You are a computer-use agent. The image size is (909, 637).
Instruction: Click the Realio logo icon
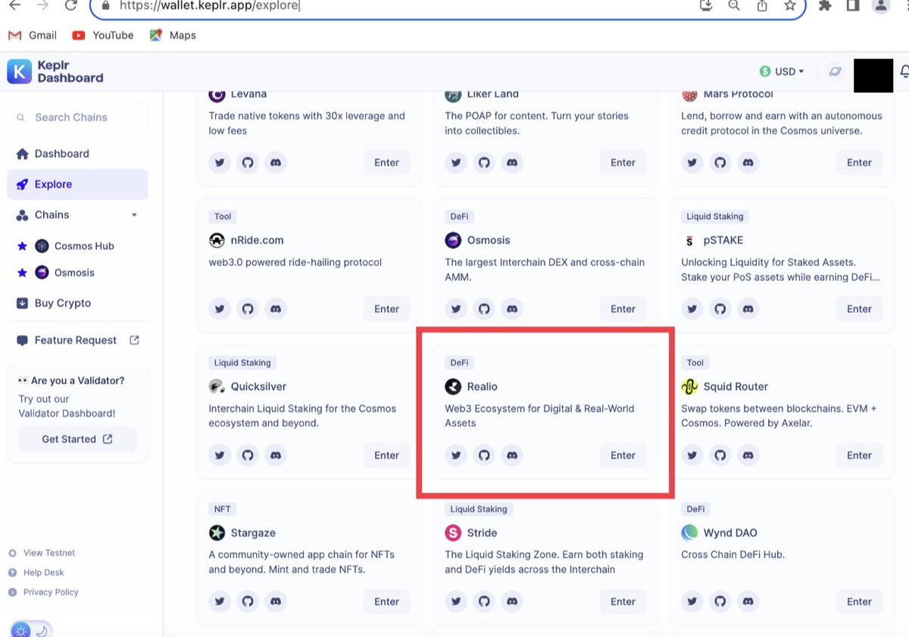[x=453, y=386]
